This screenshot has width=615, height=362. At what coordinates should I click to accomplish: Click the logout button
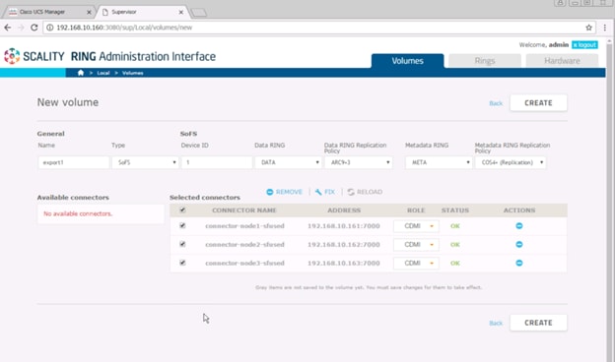coord(584,45)
